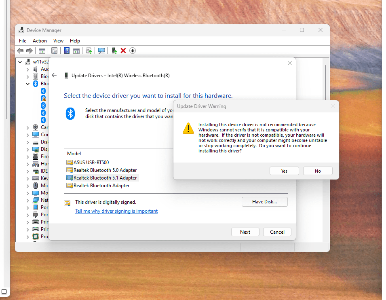
Task: Click the Firmware category icon
Action: [36, 156]
